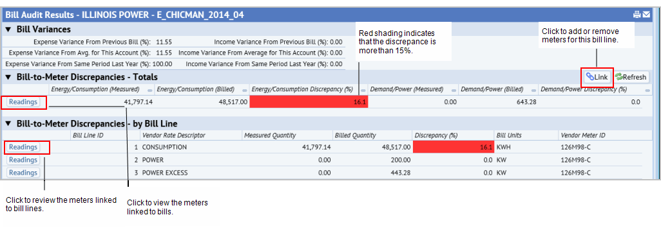
Task: Open Energy/Consumption (Billed) column menu icon
Action: tap(245, 90)
